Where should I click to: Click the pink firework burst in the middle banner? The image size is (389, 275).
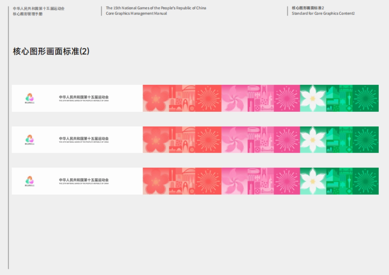tap(287, 140)
